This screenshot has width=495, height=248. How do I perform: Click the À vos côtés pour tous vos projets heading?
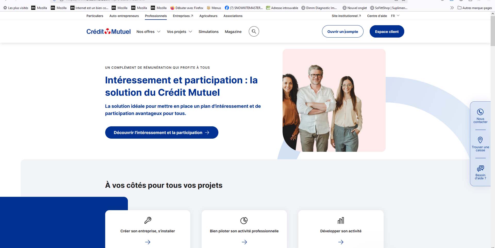click(x=164, y=185)
